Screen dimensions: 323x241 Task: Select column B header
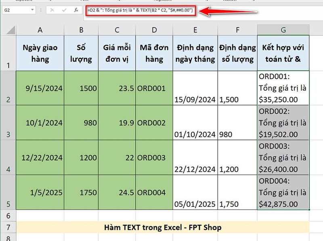click(81, 30)
